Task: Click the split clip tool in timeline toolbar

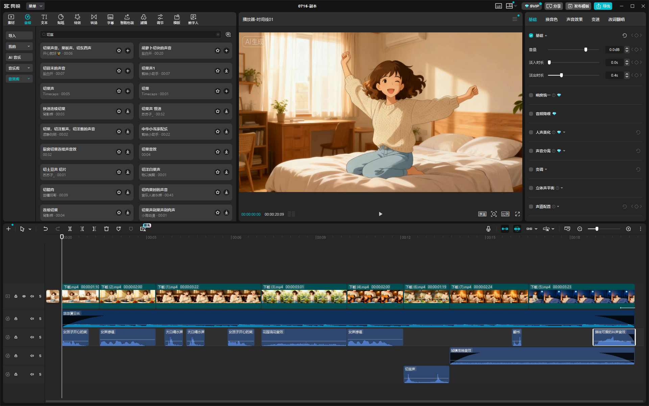Action: click(x=70, y=229)
